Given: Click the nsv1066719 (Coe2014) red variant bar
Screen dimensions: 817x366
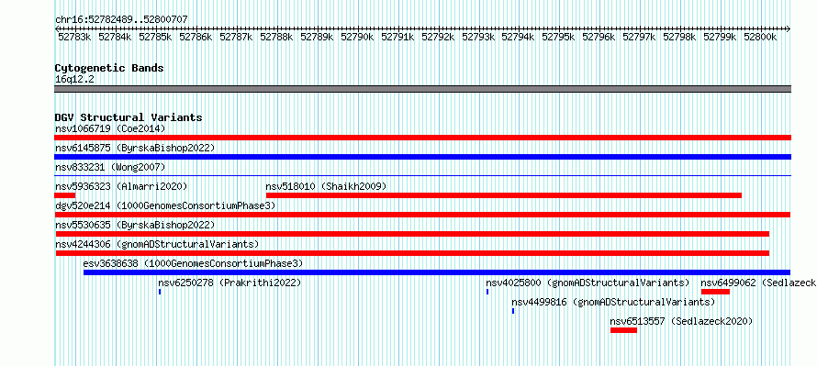Looking at the screenshot, I should click(x=422, y=138).
